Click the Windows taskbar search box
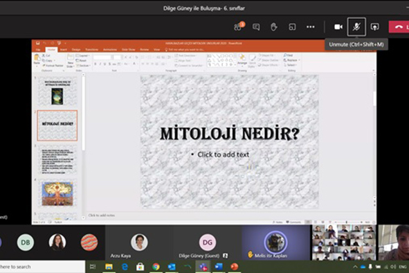409x273 pixels. click(x=42, y=267)
